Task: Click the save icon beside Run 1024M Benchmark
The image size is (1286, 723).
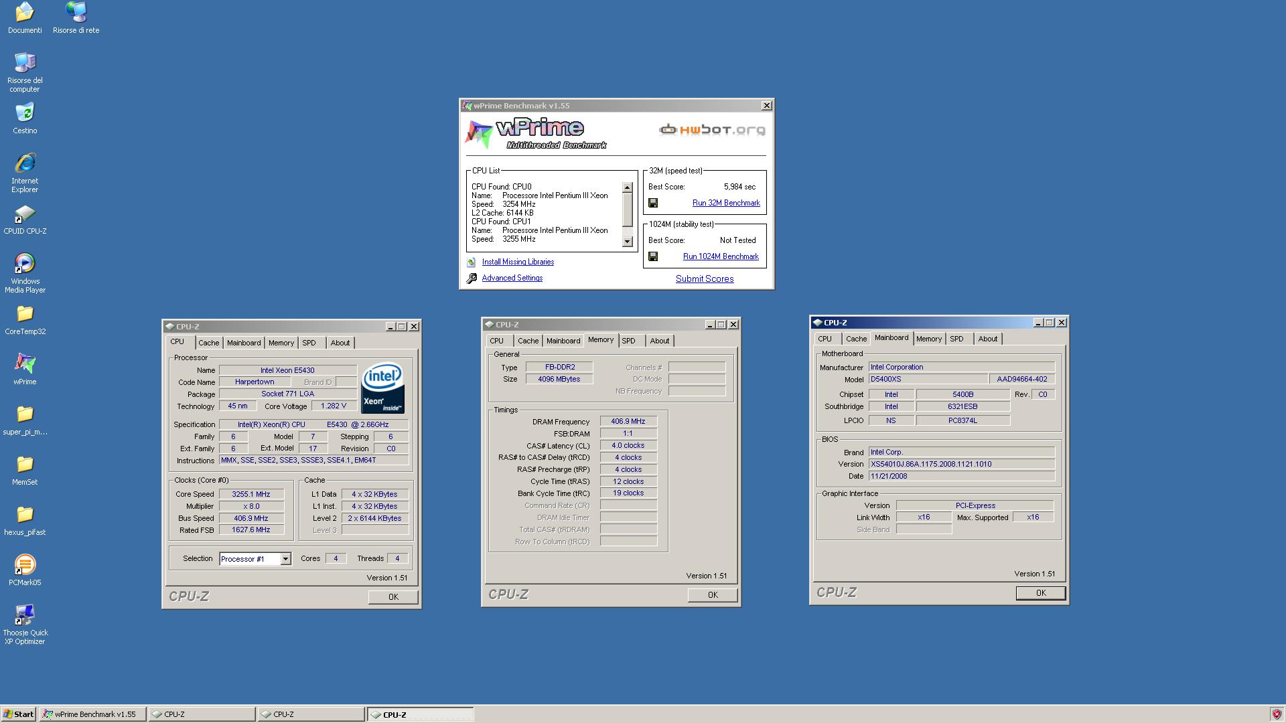Action: point(653,256)
